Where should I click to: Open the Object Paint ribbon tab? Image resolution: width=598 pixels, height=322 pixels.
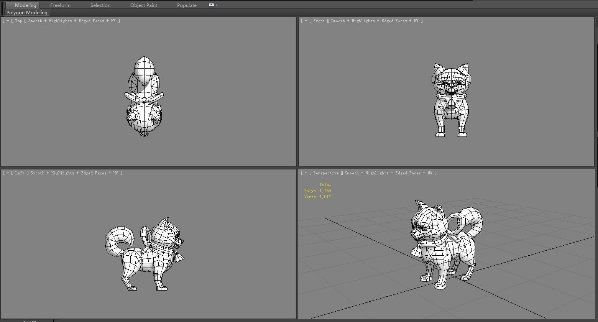144,5
